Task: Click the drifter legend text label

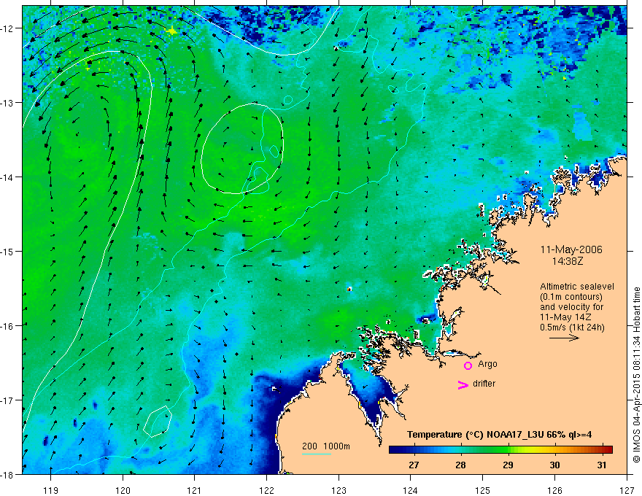Action: point(484,384)
